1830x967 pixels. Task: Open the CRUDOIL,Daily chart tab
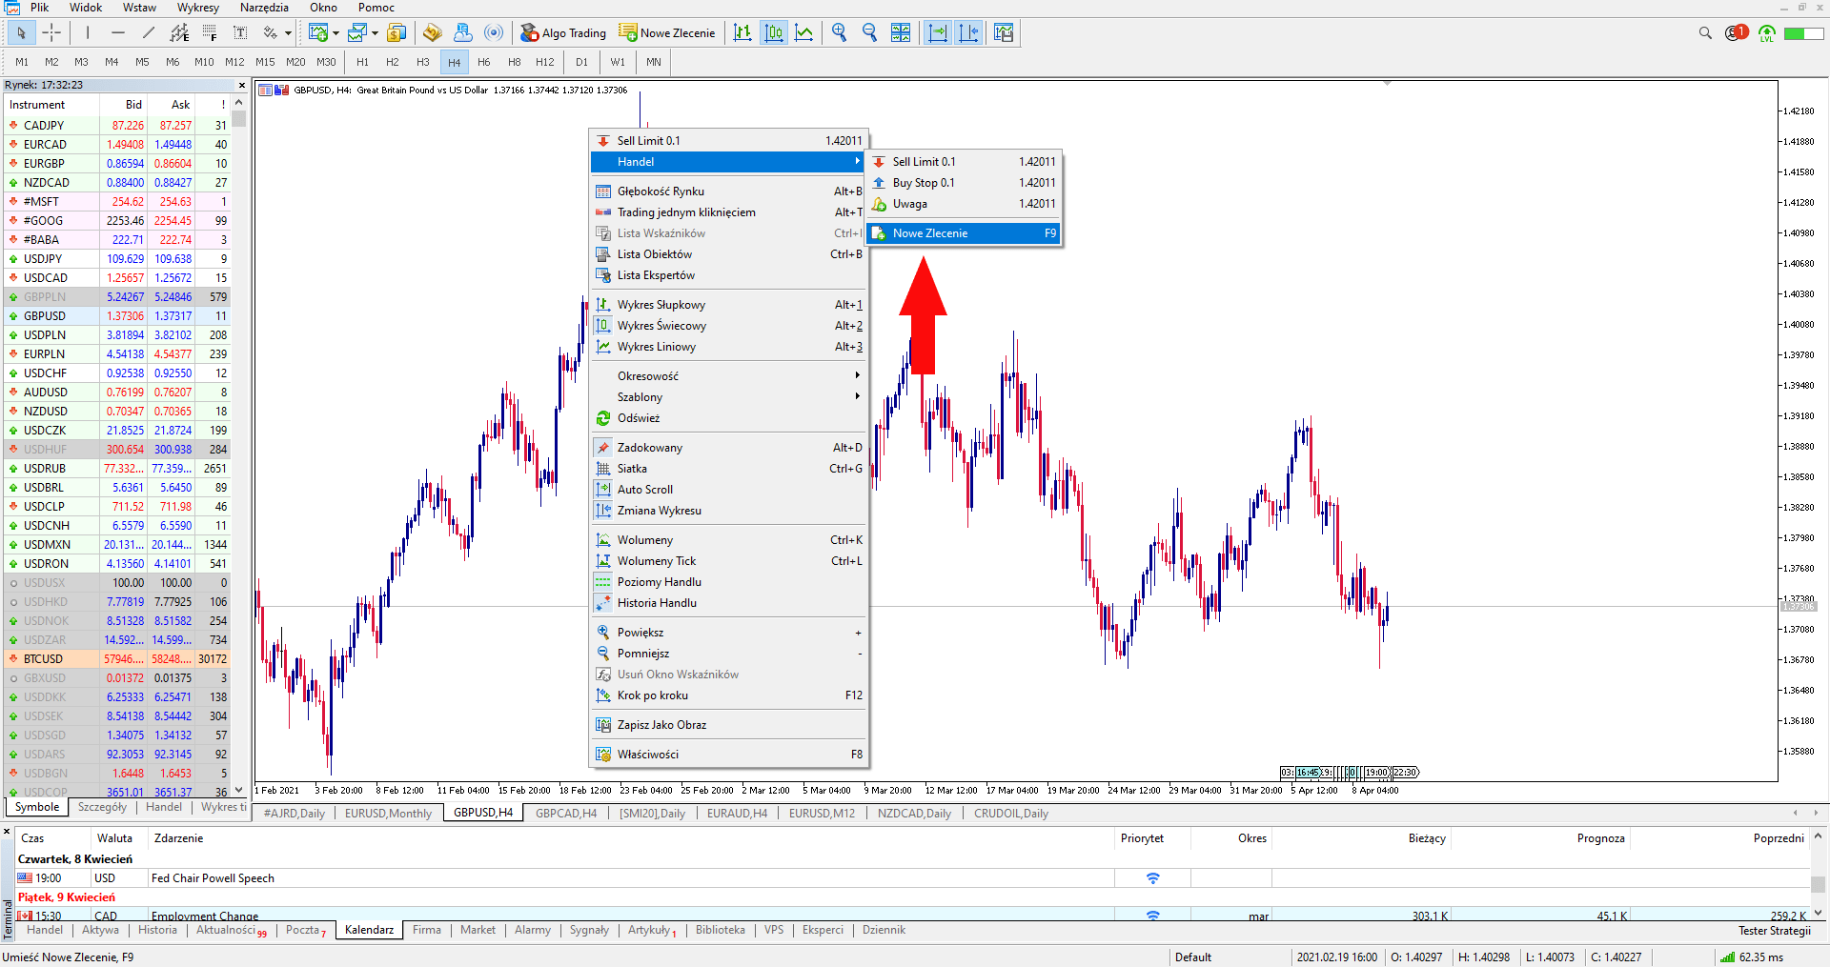[x=1010, y=814]
